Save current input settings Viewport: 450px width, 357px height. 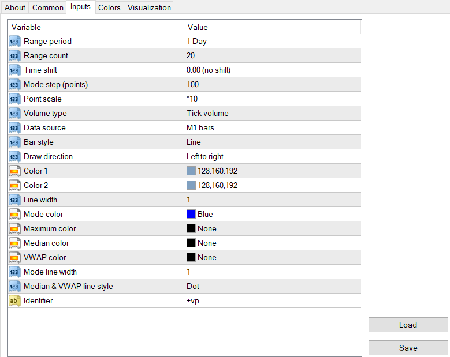(408, 348)
